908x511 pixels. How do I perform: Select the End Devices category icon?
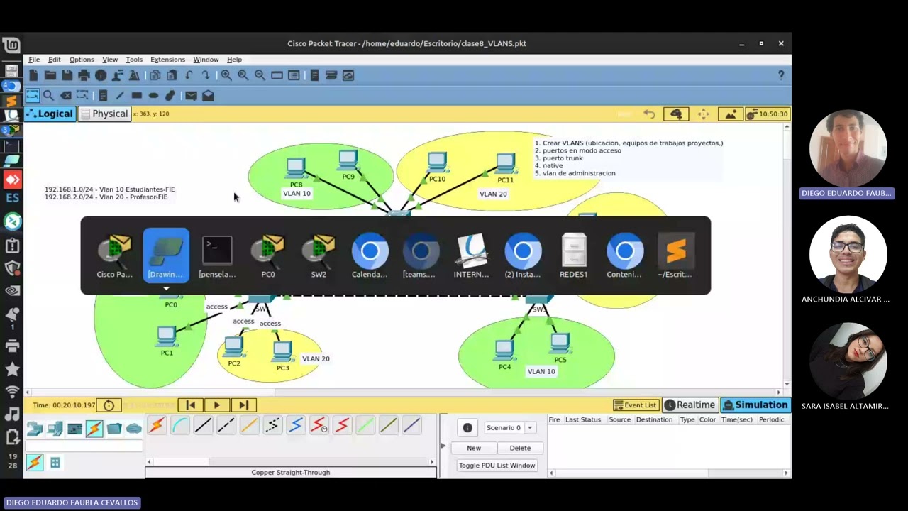click(x=55, y=429)
